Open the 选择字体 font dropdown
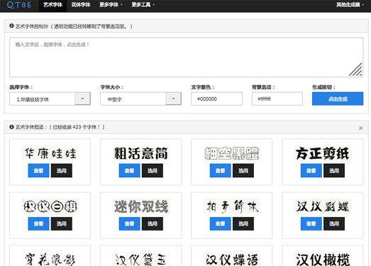The image size is (371, 266). 50,99
